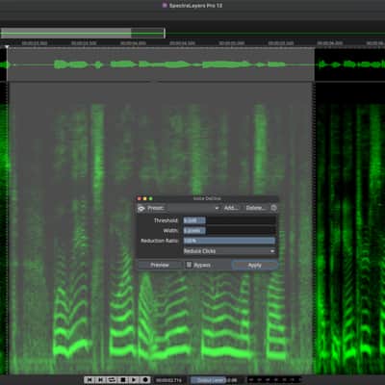Open the Reduce Clicks mode dropdown
Image resolution: width=385 pixels, height=385 pixels.
[x=229, y=251]
